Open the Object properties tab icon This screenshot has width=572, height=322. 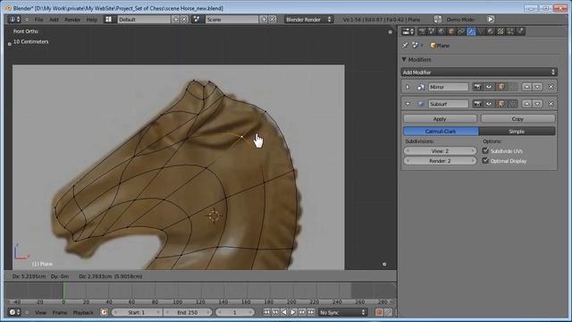451,31
